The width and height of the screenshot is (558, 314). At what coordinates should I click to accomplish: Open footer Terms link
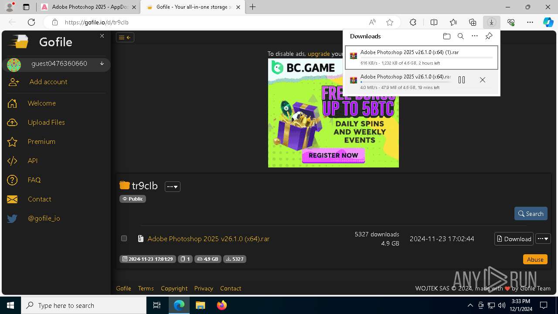[146, 288]
